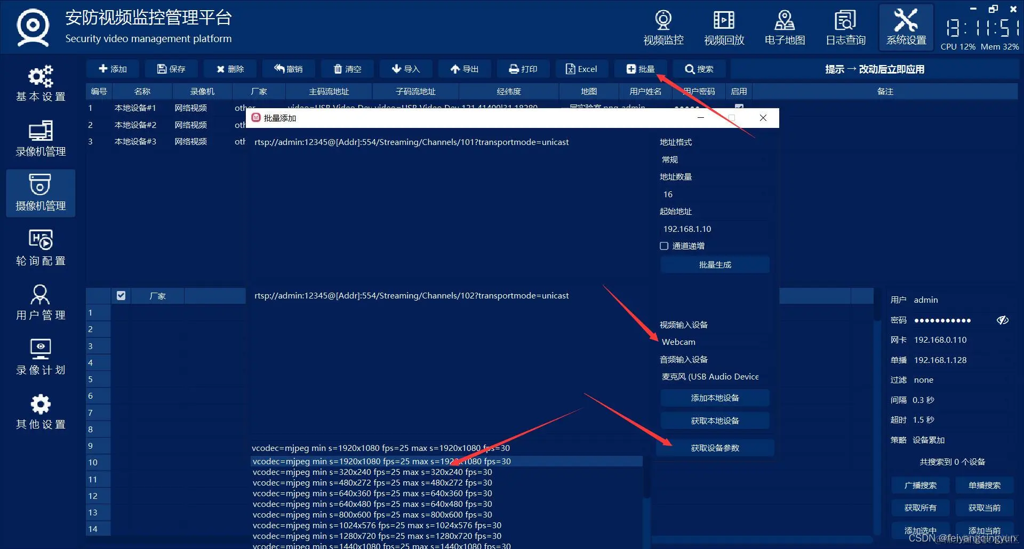
Task: Go to 录像计划 recording plan in sidebar
Action: (x=41, y=357)
